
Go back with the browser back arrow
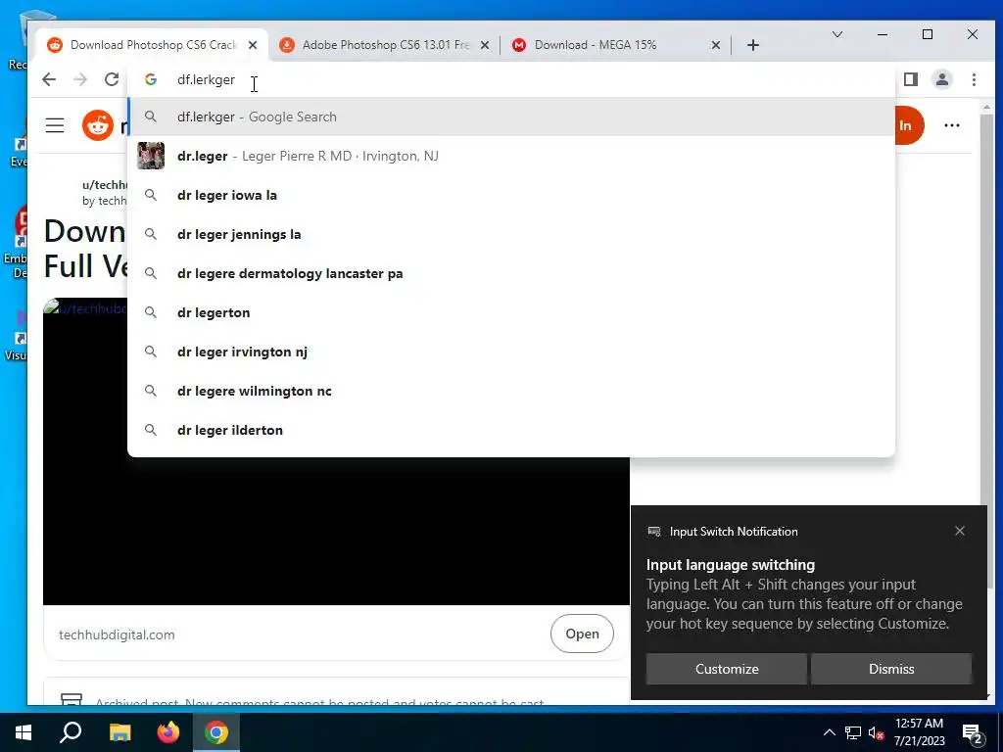(49, 79)
